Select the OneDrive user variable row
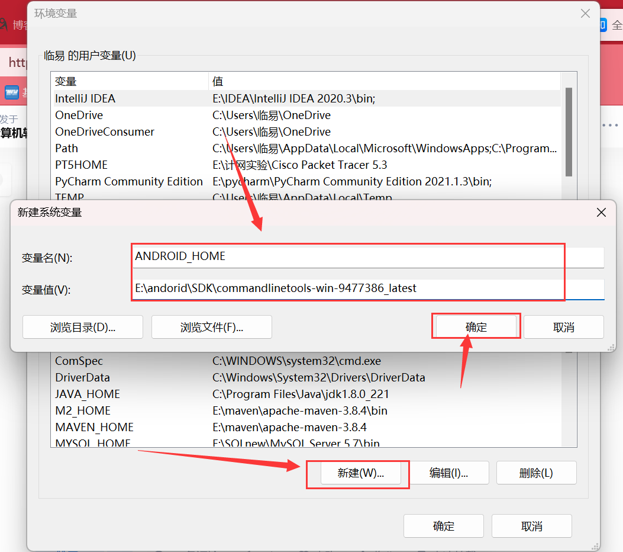This screenshot has width=623, height=552. (x=306, y=115)
